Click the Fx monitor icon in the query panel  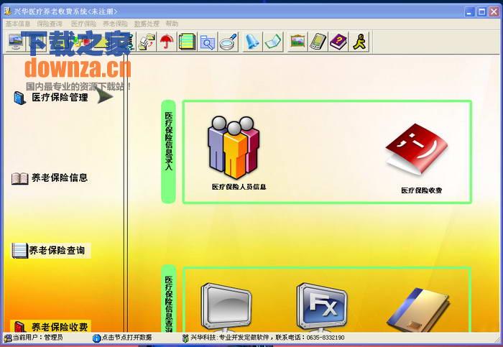pos(322,307)
